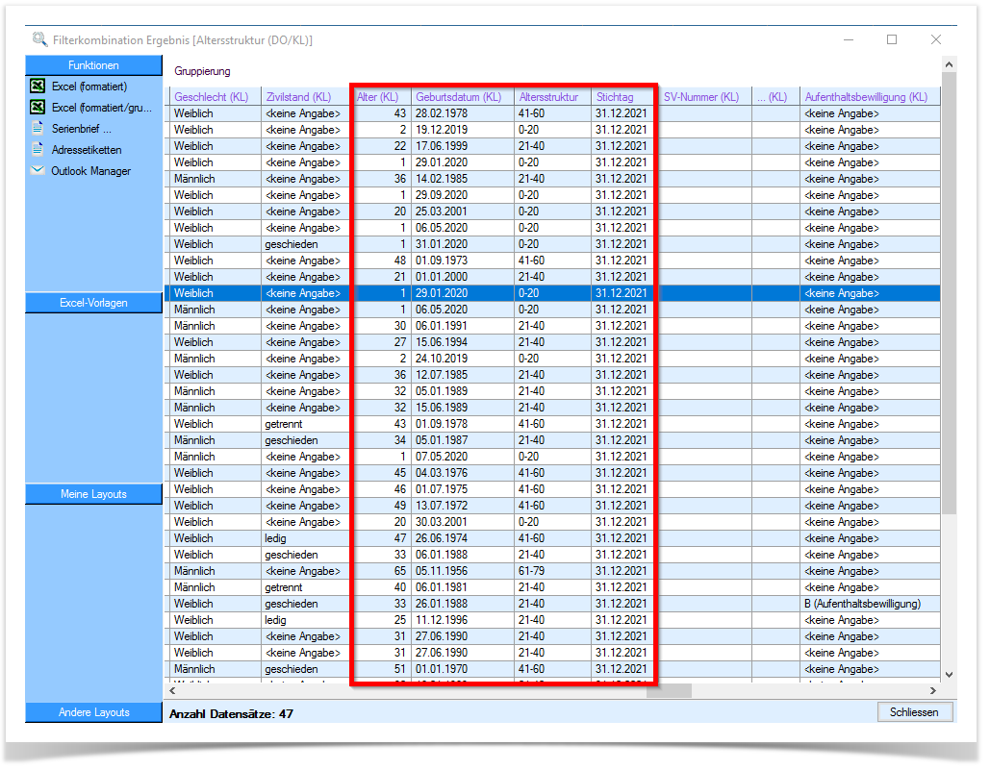Select row with birthdate 25.03.2001
Viewport: 990px width, 770px height.
click(552, 211)
